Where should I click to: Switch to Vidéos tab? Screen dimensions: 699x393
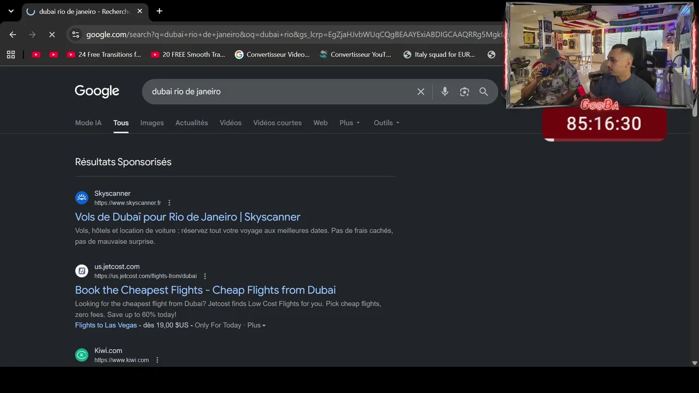point(230,123)
